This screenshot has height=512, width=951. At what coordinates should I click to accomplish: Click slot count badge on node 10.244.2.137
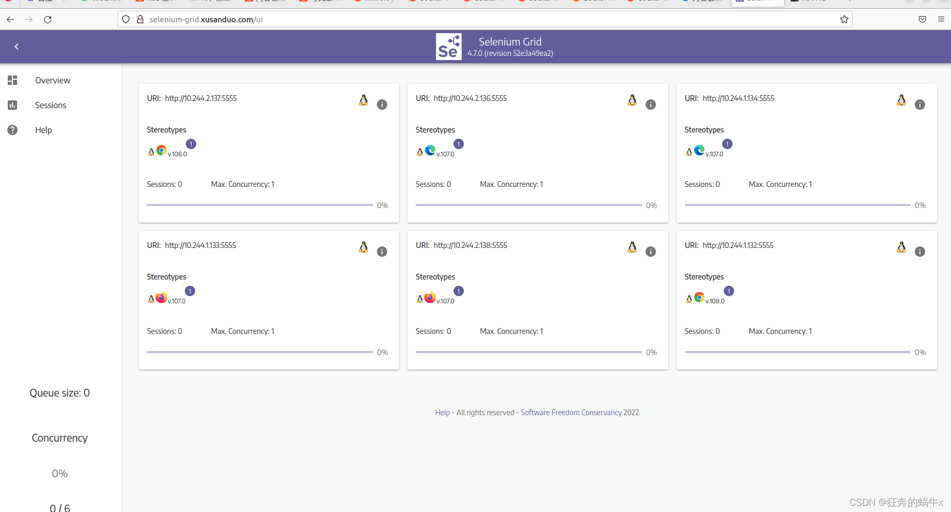[x=191, y=144]
